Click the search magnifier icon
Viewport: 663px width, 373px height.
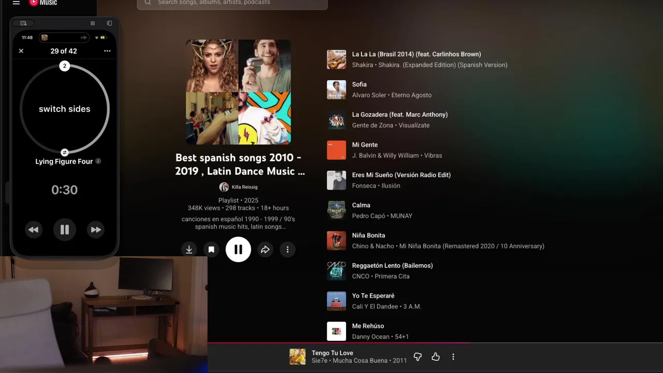148,3
